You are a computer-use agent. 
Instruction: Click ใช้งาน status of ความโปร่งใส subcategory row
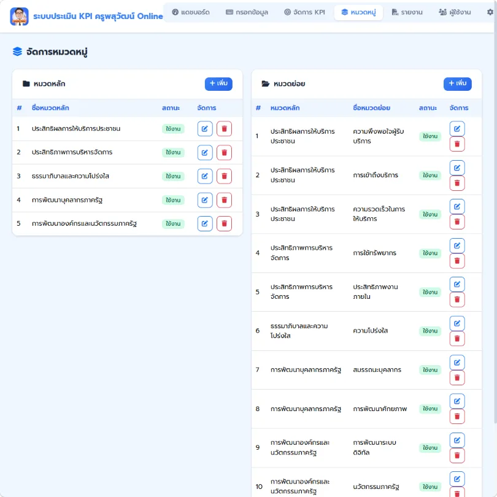click(430, 331)
